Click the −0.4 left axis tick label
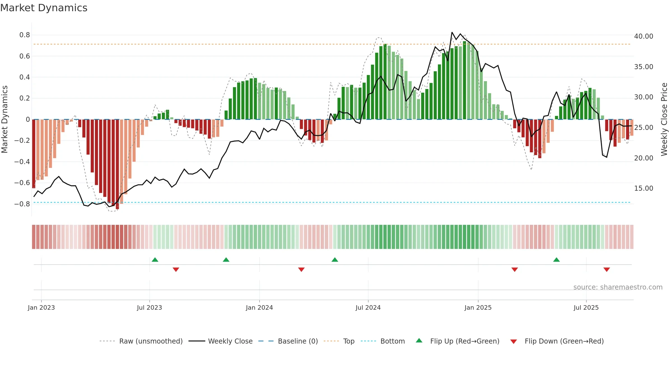The image size is (672, 378). tap(22, 162)
